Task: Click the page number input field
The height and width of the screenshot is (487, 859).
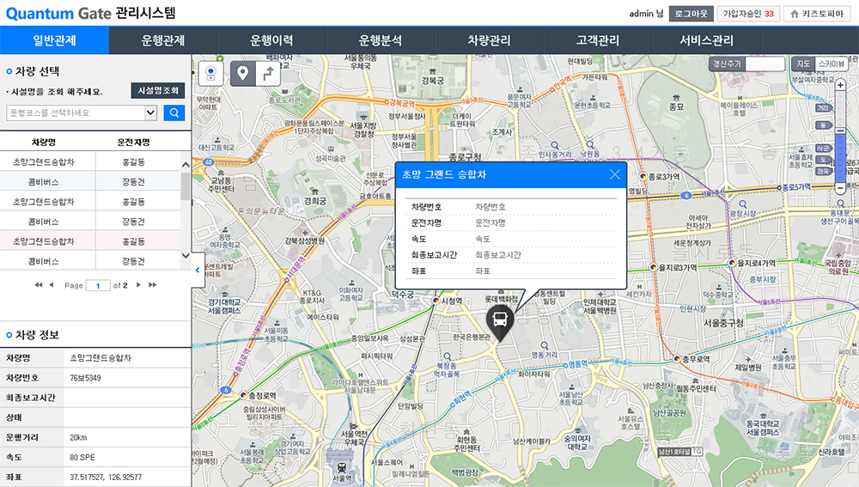Action: click(x=98, y=285)
